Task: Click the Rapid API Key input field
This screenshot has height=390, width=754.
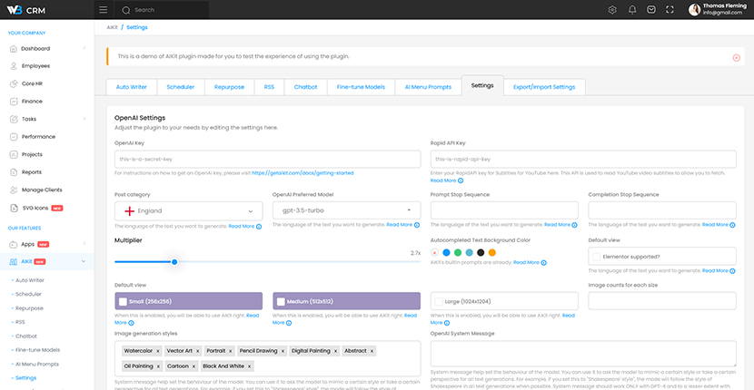Action: pyautogui.click(x=583, y=159)
